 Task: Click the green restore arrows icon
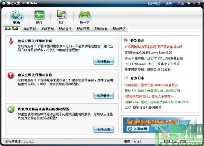[x=11, y=109]
